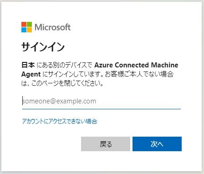
Task: Open the アカウントにアクセスできない場合 link
Action: (x=60, y=121)
